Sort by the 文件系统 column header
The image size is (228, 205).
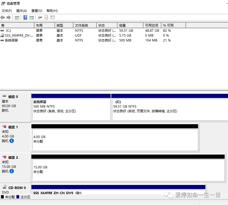[x=85, y=25]
